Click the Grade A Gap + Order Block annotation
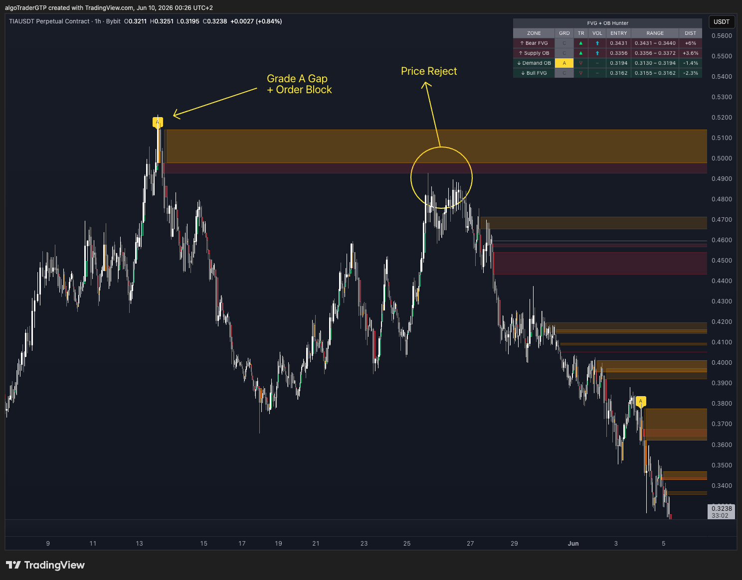 tap(299, 84)
